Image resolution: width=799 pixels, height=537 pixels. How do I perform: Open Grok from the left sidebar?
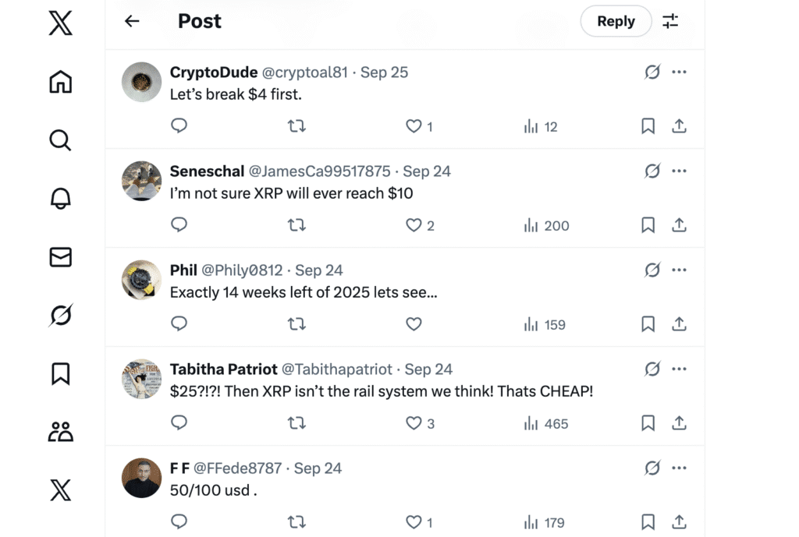coord(60,316)
